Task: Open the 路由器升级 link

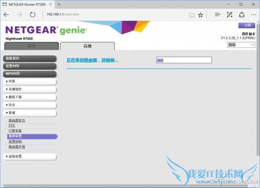Action: (x=17, y=147)
